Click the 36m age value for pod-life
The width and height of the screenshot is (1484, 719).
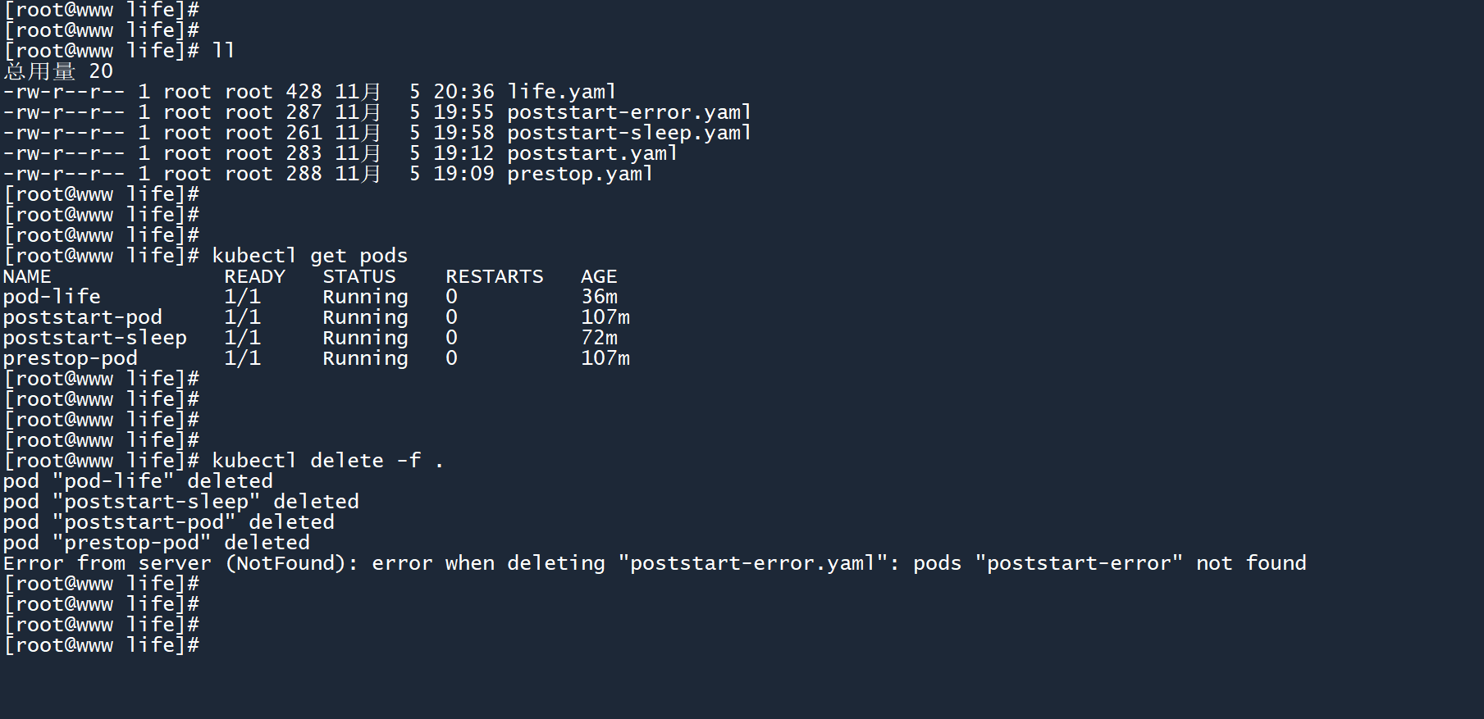(599, 297)
